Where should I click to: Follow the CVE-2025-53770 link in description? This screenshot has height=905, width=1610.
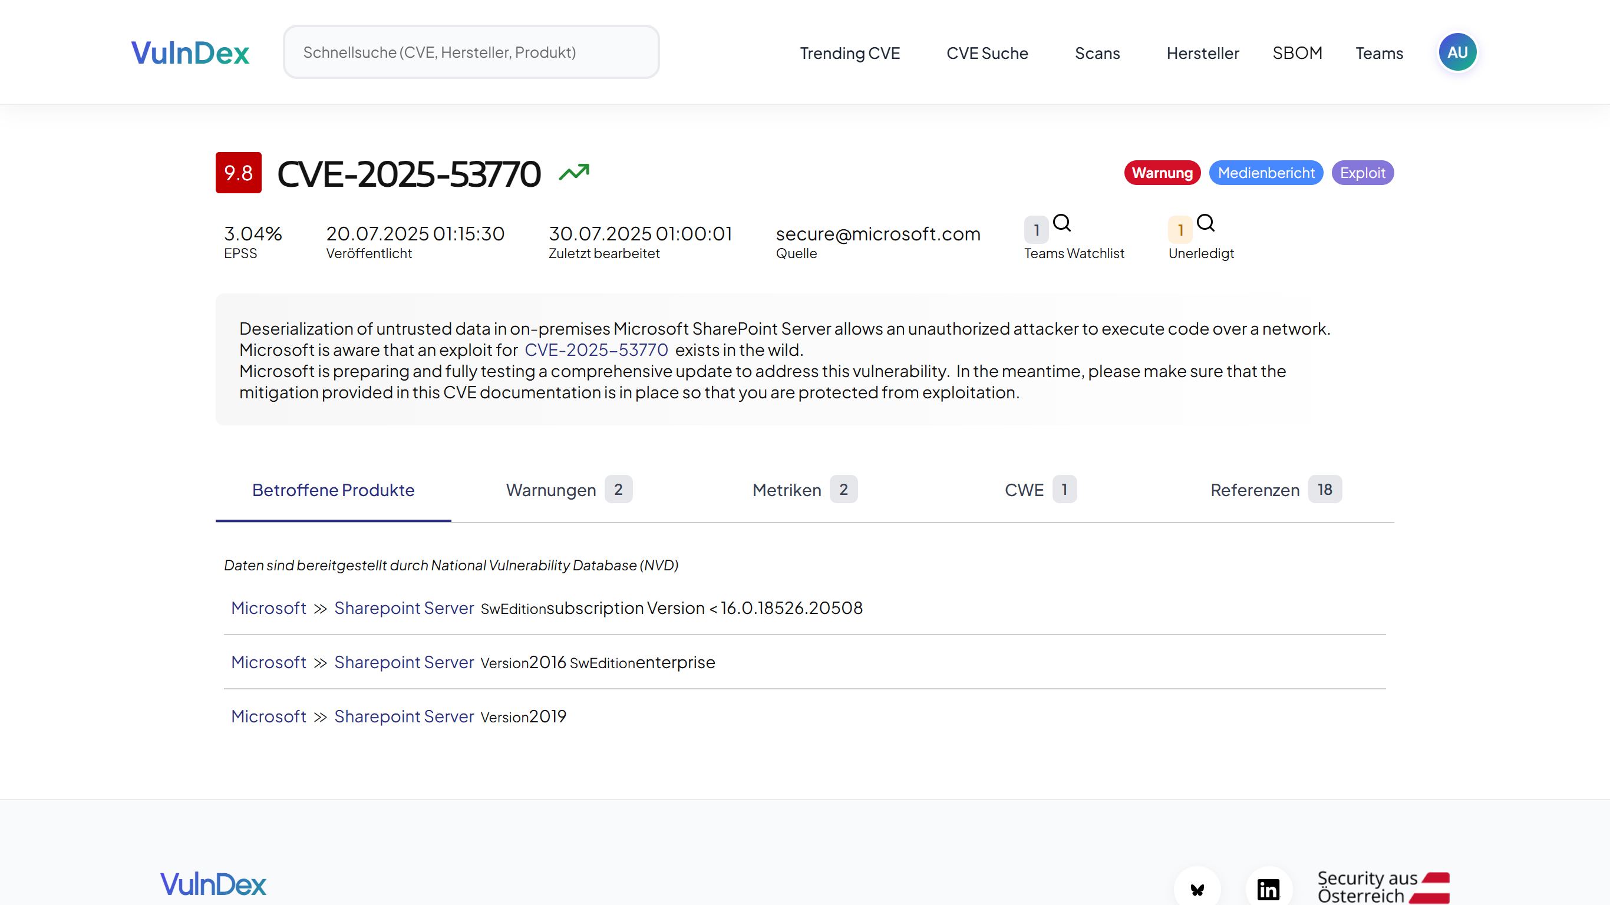[596, 350]
